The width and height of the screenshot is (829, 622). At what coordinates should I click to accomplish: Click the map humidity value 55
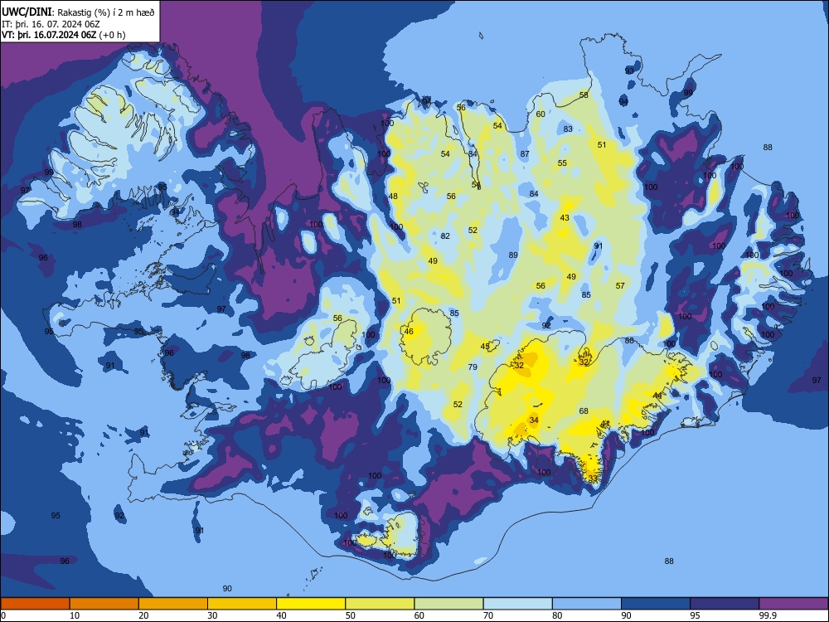pyautogui.click(x=562, y=163)
